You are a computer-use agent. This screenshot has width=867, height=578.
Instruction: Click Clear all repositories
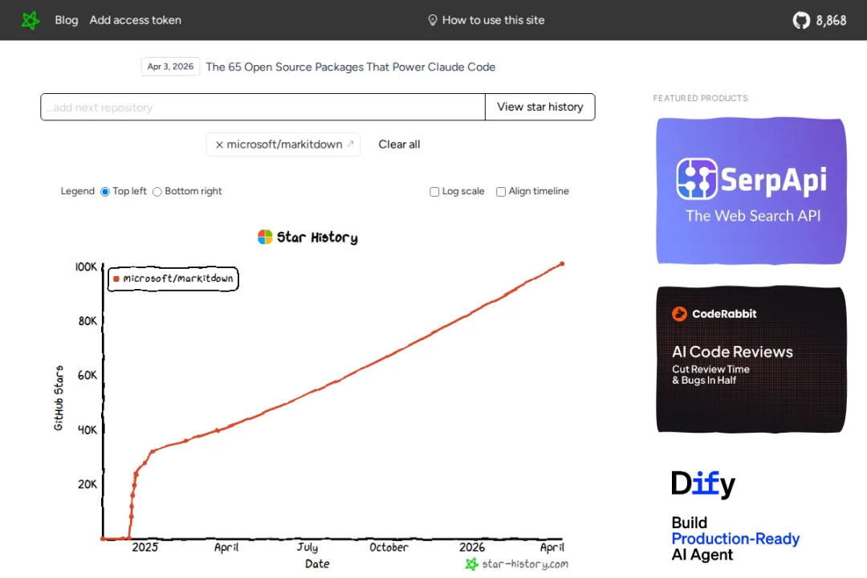pyautogui.click(x=399, y=144)
